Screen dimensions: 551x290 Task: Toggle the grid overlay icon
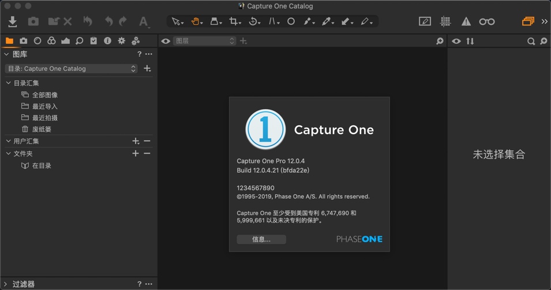tap(445, 21)
